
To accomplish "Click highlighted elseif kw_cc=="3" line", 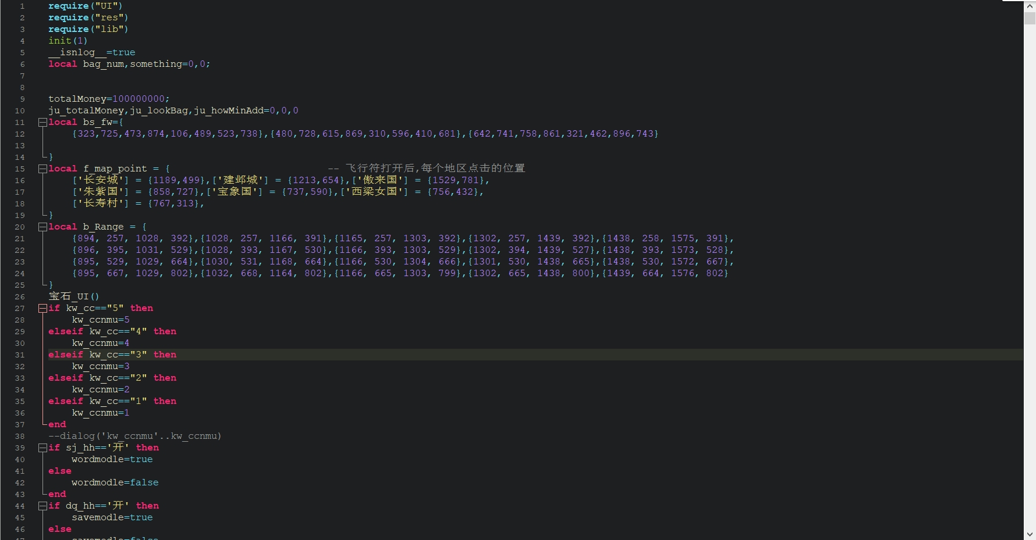I will pyautogui.click(x=112, y=355).
